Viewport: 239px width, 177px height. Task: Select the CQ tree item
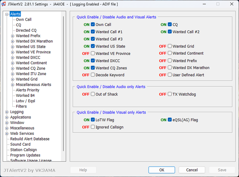click(x=18, y=25)
